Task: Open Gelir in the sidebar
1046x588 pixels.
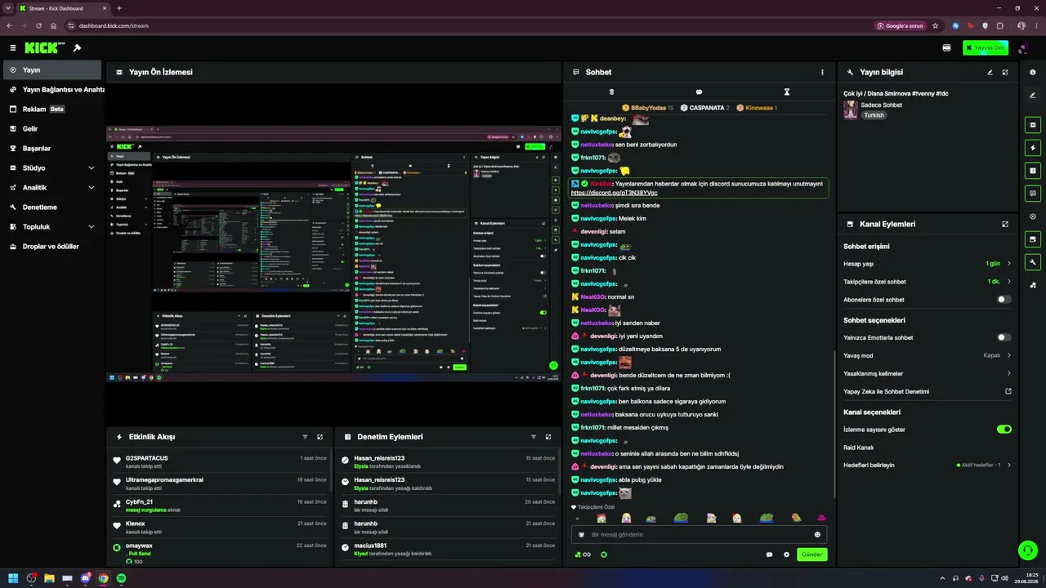Action: tap(53, 129)
